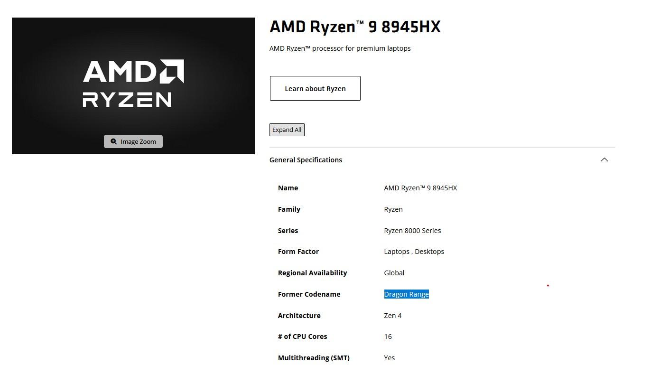This screenshot has width=669, height=365.
Task: Click the highlighted Dragon Range text
Action: 406,294
